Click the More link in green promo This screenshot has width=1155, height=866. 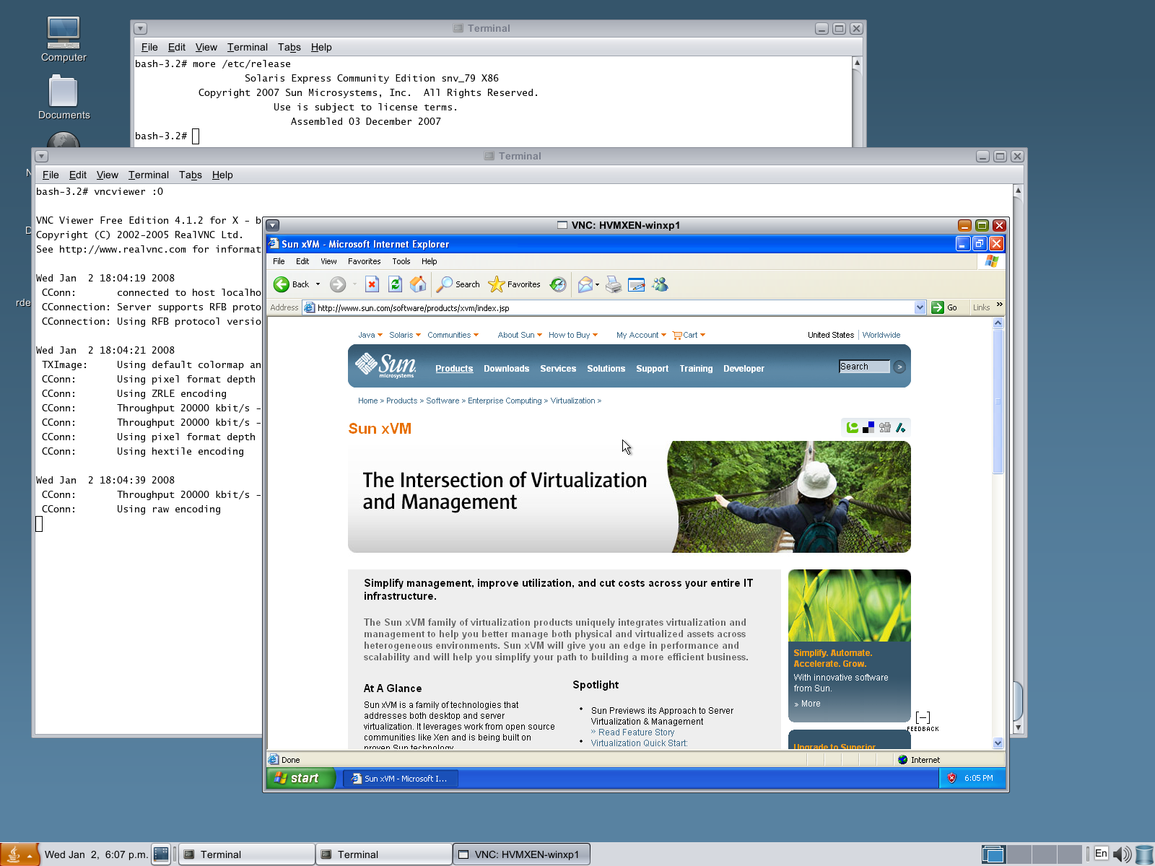pos(811,704)
